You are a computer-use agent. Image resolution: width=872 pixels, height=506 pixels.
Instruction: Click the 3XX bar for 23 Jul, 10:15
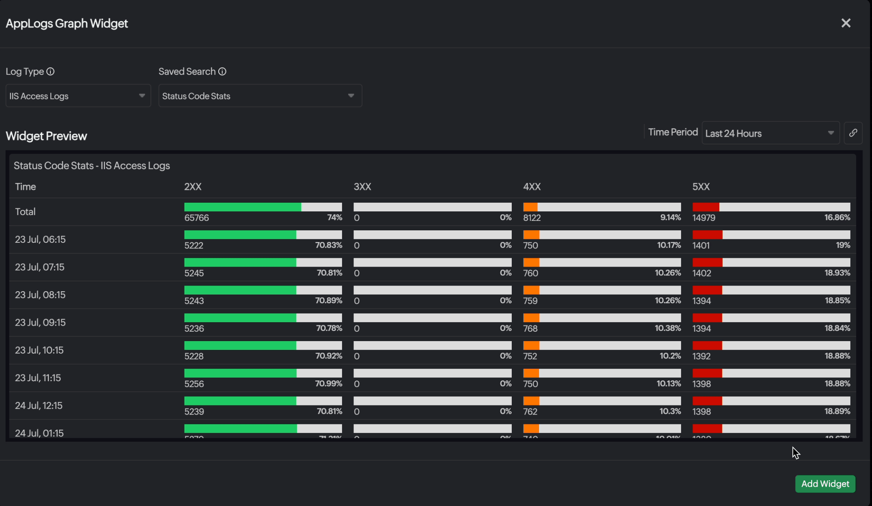pyautogui.click(x=432, y=346)
